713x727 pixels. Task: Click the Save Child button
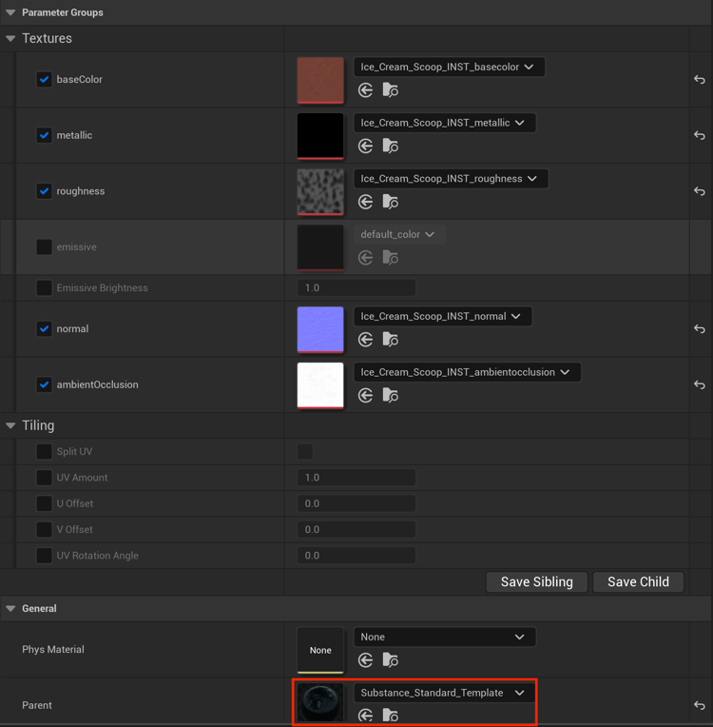point(639,581)
